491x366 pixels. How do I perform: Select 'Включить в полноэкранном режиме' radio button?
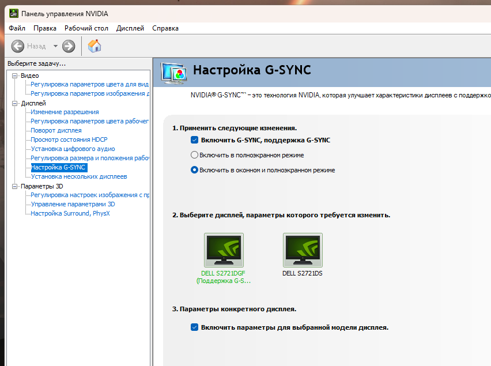(194, 155)
